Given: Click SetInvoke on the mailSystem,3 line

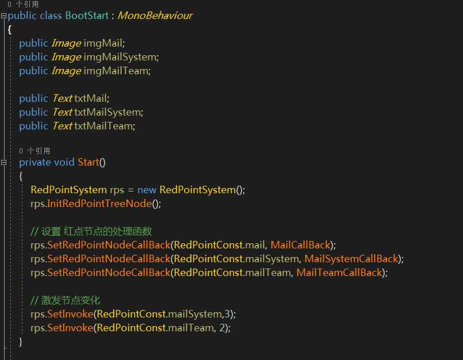Looking at the screenshot, I should pos(70,314).
